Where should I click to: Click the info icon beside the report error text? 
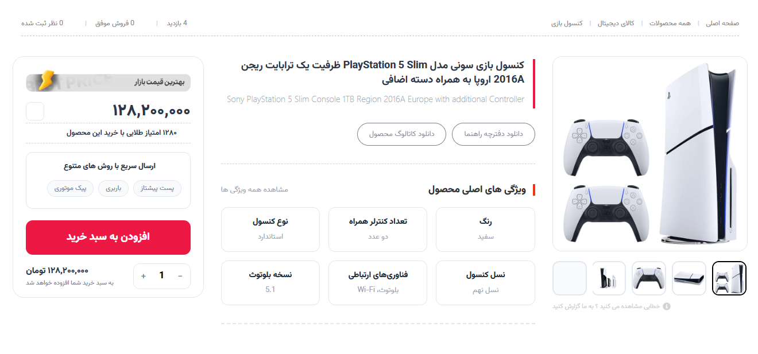[667, 306]
